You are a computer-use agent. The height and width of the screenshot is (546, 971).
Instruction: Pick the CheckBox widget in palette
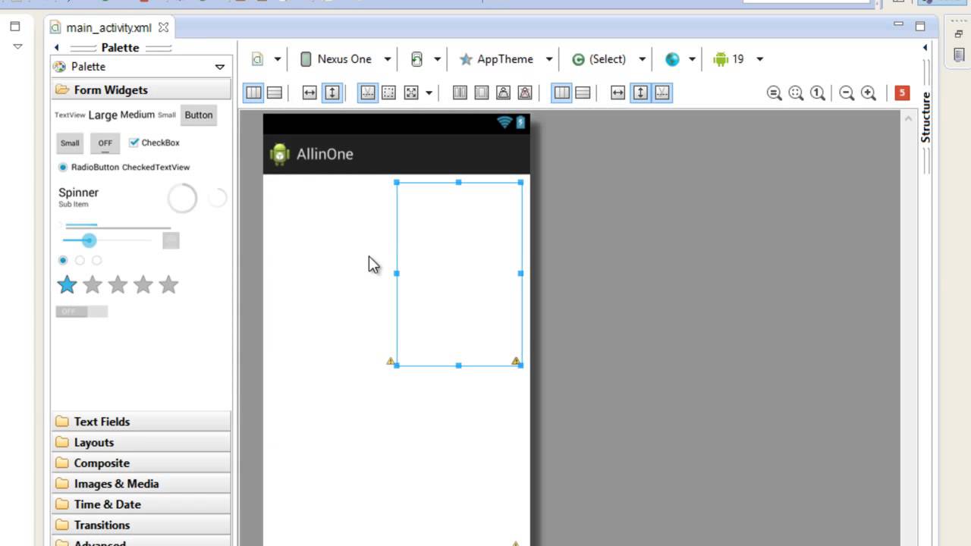[154, 143]
